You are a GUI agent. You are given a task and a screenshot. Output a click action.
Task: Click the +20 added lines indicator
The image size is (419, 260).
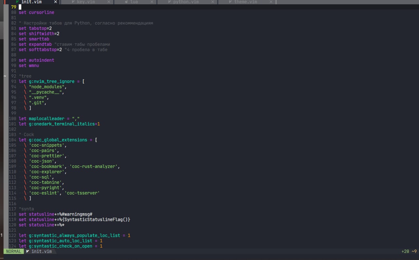[x=405, y=252]
